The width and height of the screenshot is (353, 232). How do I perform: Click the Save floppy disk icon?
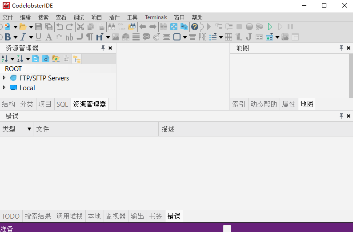click(x=39, y=27)
